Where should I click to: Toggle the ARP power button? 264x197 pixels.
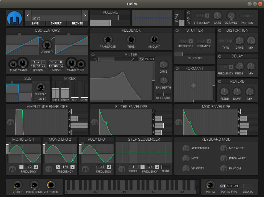[189, 12]
